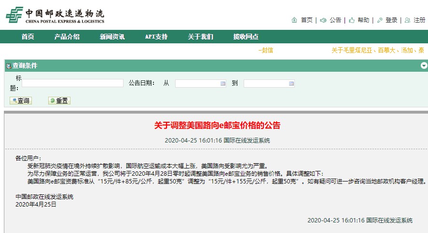
Task: Click the text 中国邮政在线发运系统 signature
Action: (44, 197)
